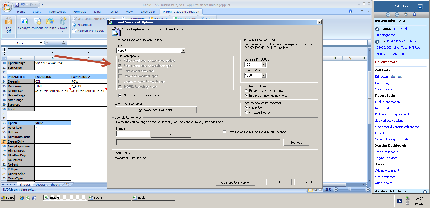
Task: Click the Add range button
Action: point(171,134)
